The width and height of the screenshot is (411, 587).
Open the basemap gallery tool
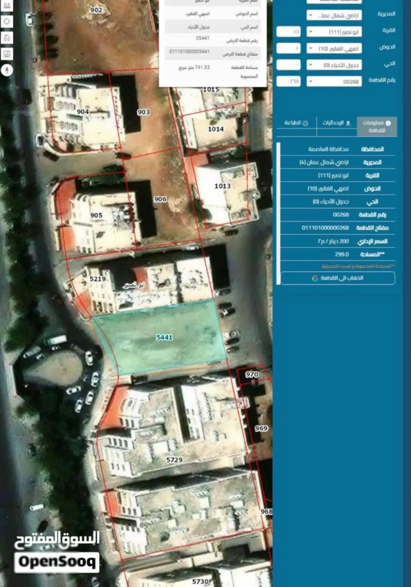pos(7,54)
